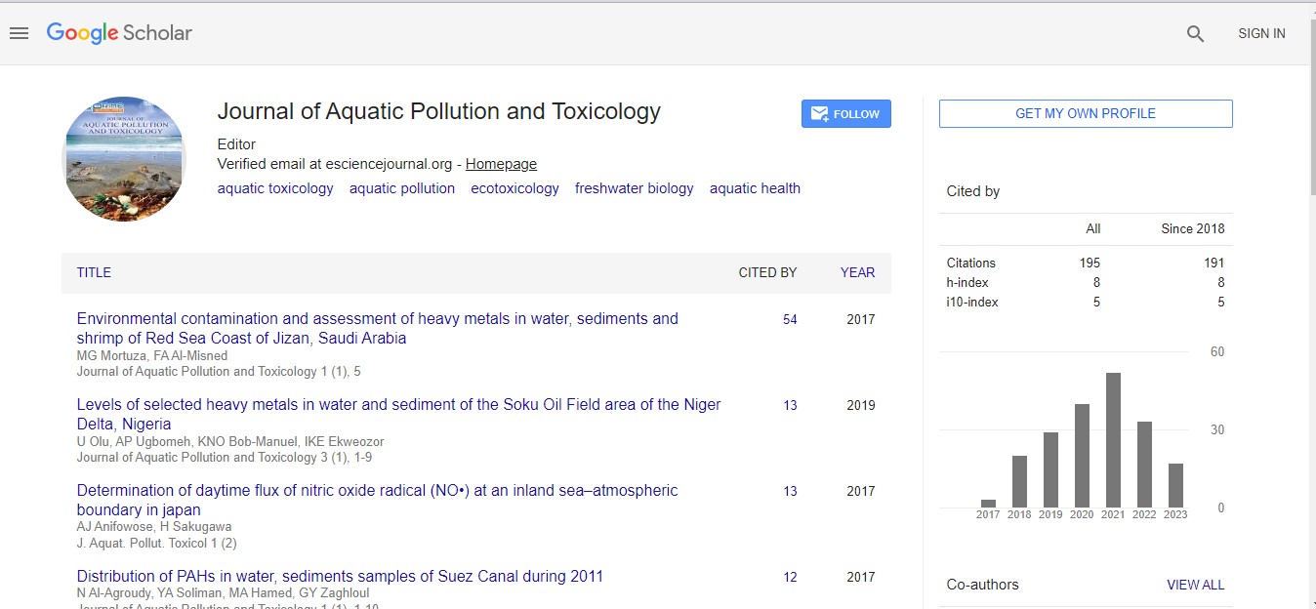Select the aquatic toxicology interest tag
This screenshot has height=609, width=1316.
click(x=275, y=188)
